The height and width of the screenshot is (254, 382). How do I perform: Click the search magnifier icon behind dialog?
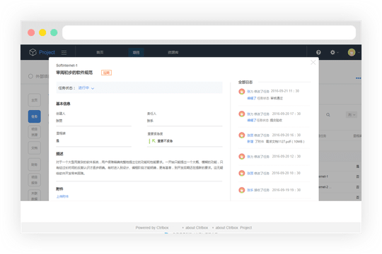point(328,115)
